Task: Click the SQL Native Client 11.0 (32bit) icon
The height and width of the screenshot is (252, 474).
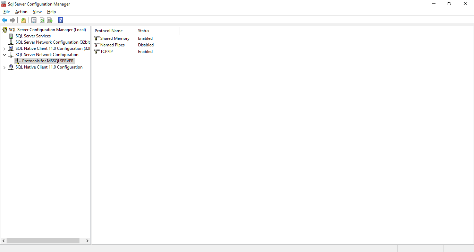Action: tap(11, 48)
